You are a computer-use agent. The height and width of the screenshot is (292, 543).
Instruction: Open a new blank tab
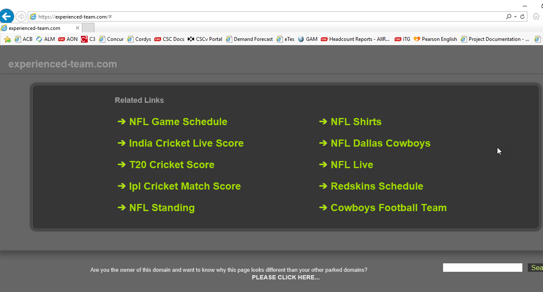88,28
